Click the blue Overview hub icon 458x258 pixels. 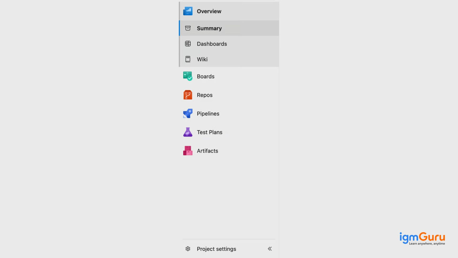(x=188, y=11)
